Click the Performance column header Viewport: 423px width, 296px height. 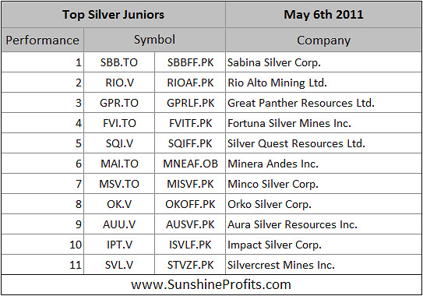(42, 40)
